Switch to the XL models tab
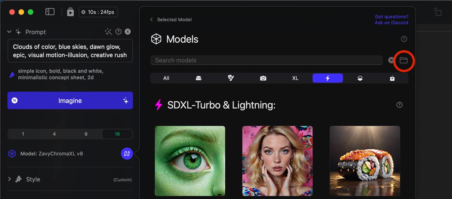Screen dimensions: 452x199 pos(295,78)
